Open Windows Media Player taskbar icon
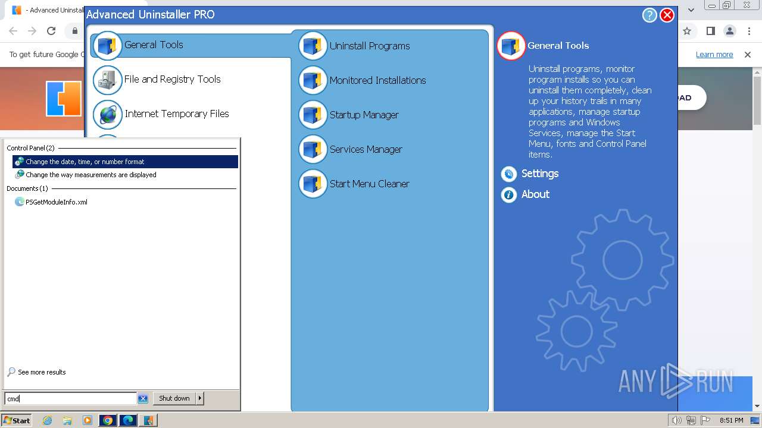 (88, 420)
